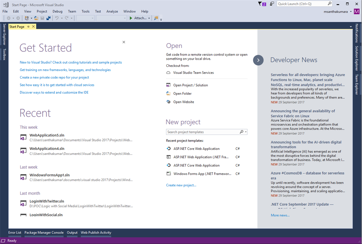This screenshot has width=362, height=244.
Task: Click the green Attach play button
Action: pos(131,18)
